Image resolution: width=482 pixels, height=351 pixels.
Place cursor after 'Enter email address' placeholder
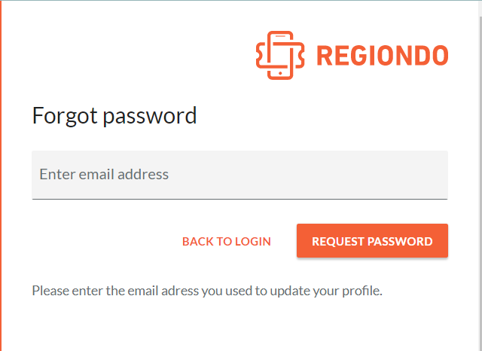click(x=169, y=175)
